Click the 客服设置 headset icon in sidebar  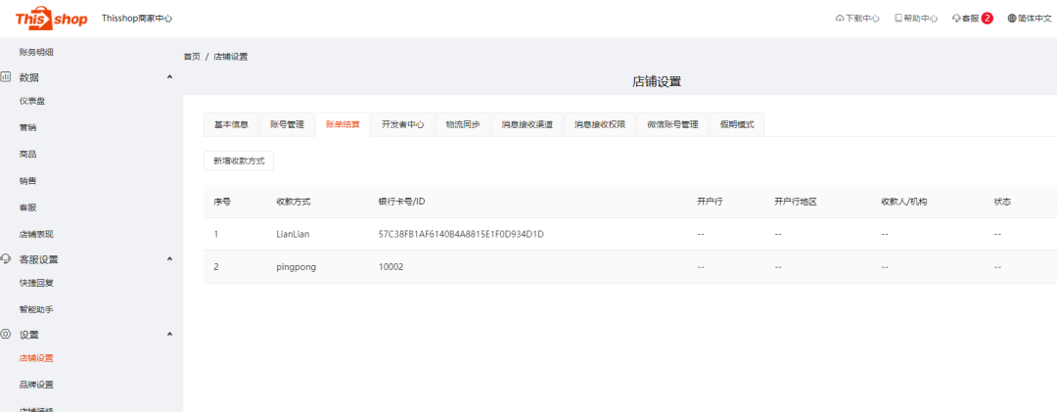point(6,259)
